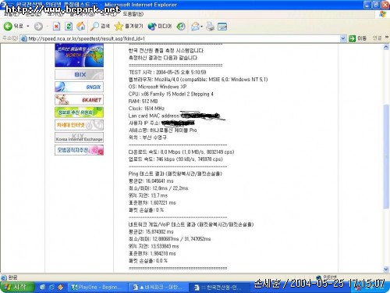Click the scrollbar down arrow
The width and height of the screenshot is (390, 293).
coord(386,270)
